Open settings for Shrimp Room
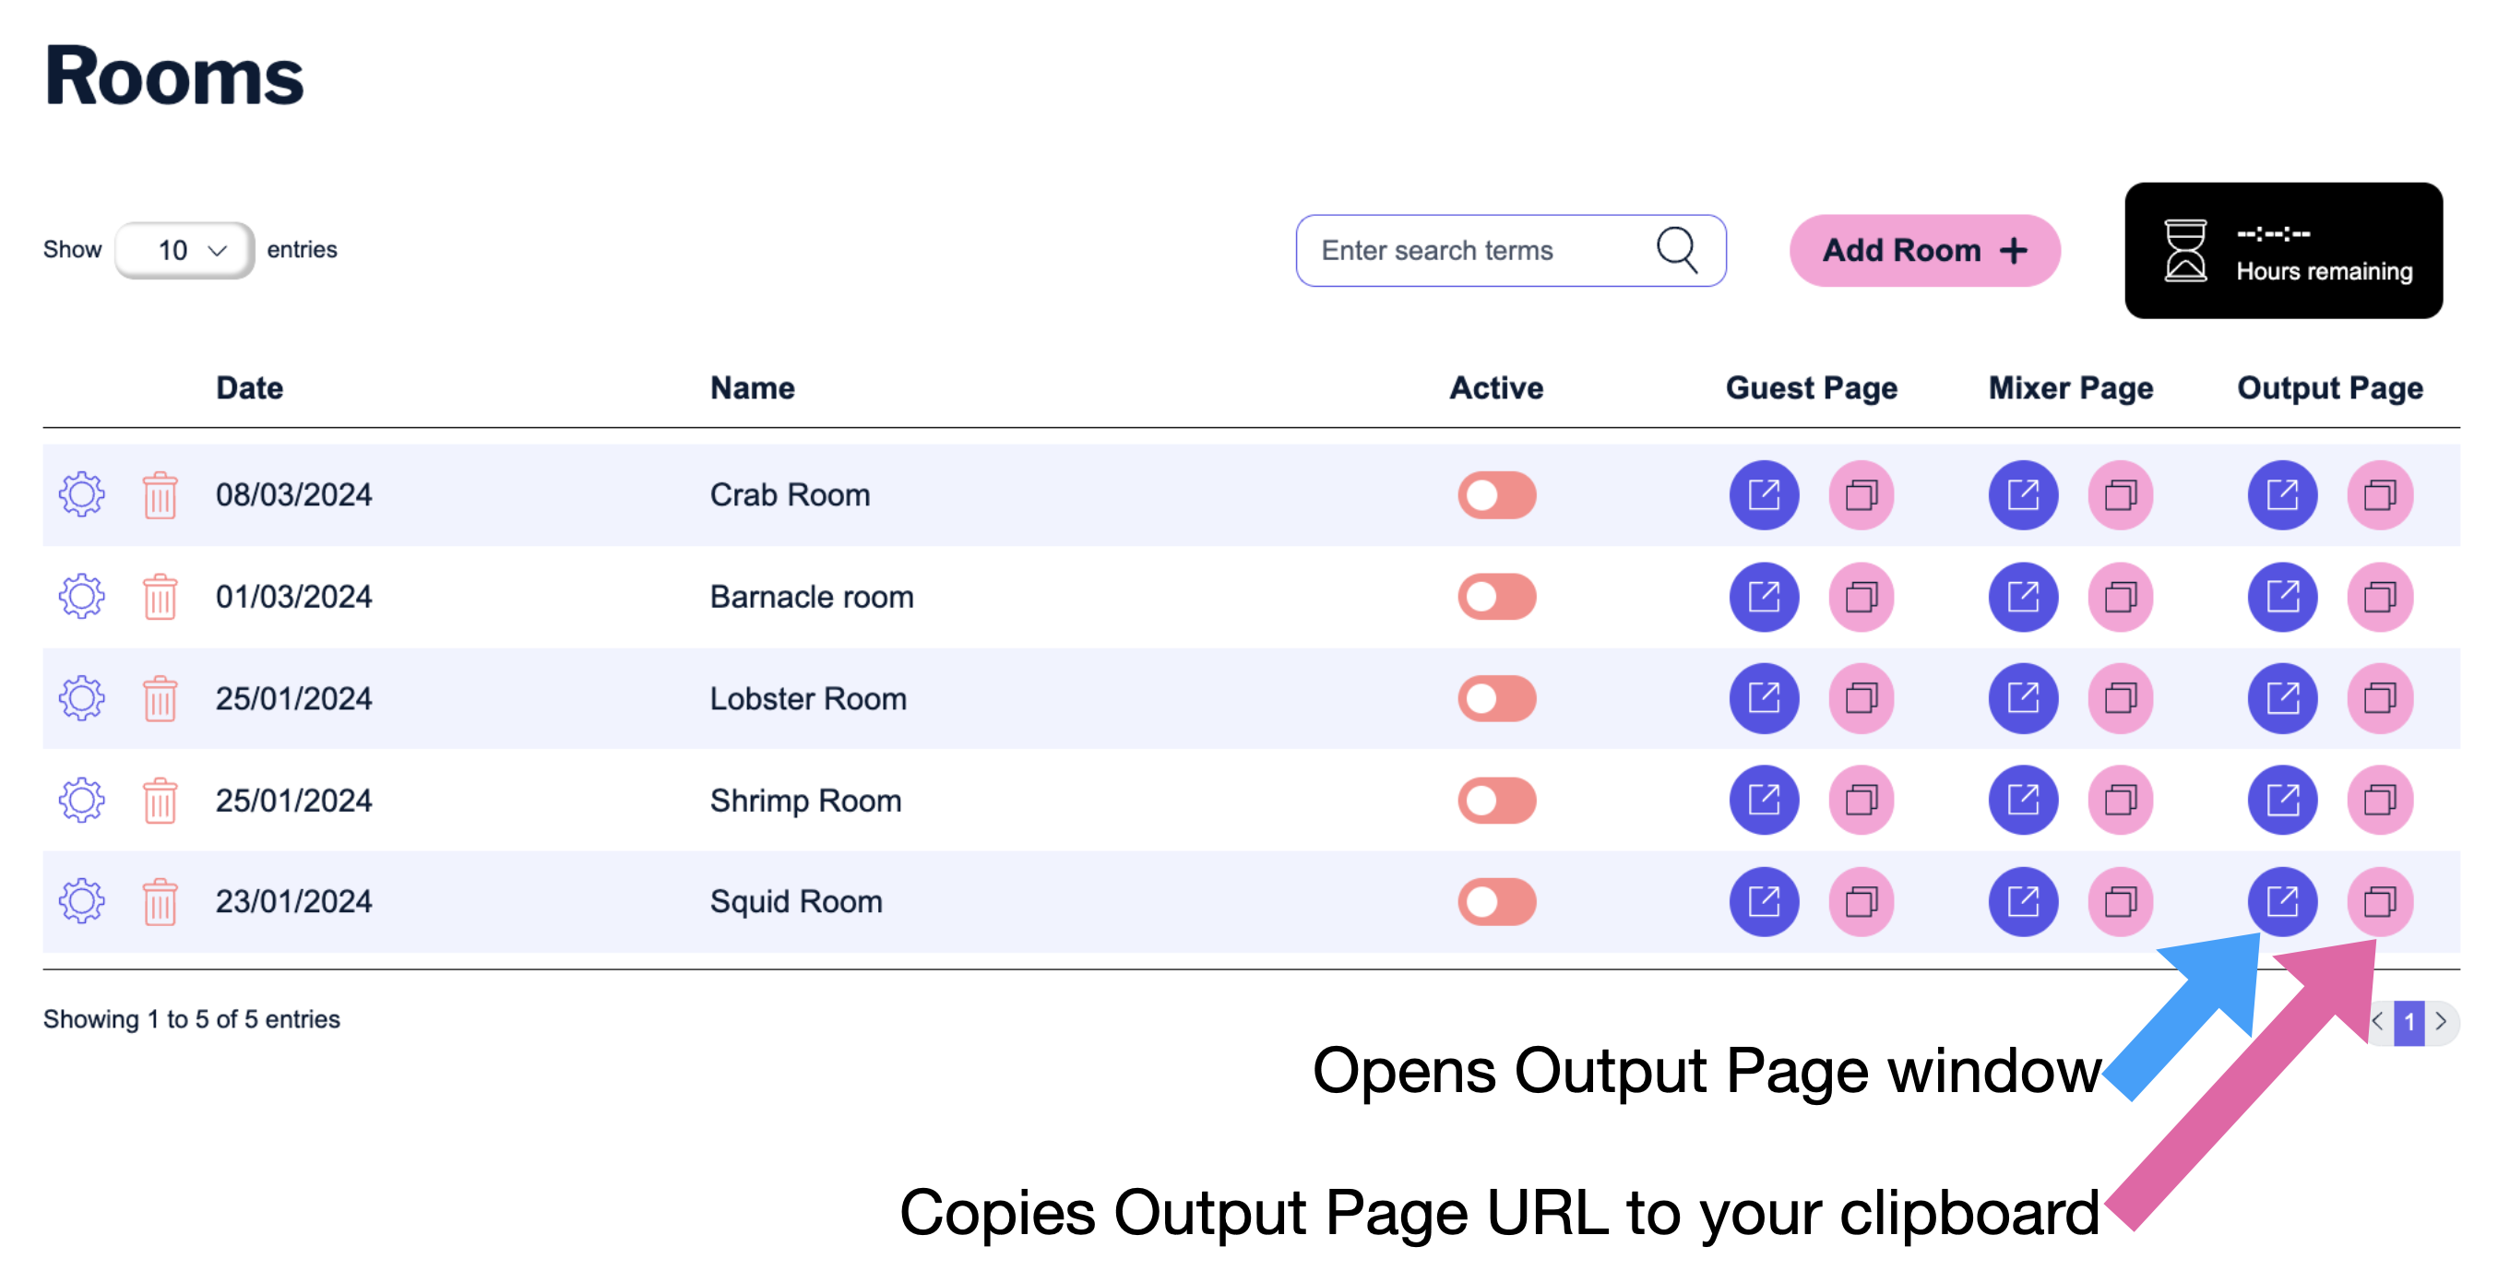This screenshot has width=2498, height=1271. pos(81,800)
